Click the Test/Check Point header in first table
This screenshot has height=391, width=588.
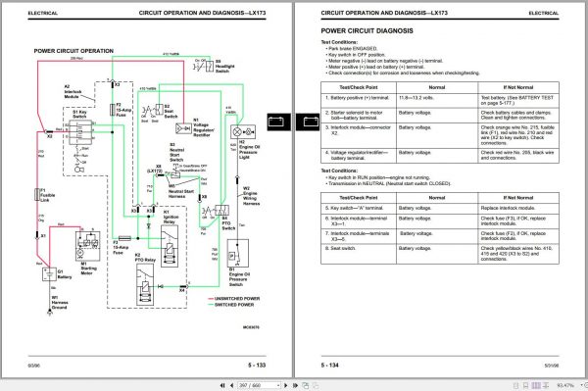point(359,87)
